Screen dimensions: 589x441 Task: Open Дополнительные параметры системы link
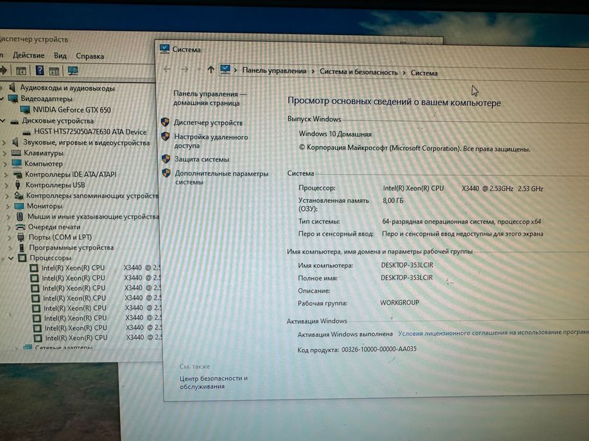[x=221, y=178]
